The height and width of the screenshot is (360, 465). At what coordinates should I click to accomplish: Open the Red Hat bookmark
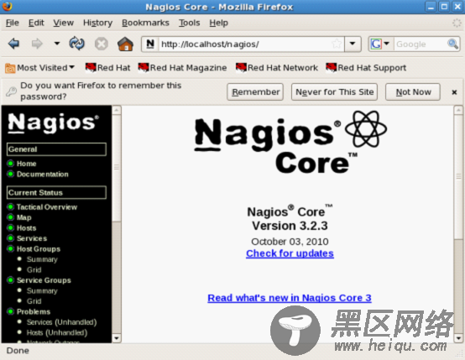(x=108, y=68)
